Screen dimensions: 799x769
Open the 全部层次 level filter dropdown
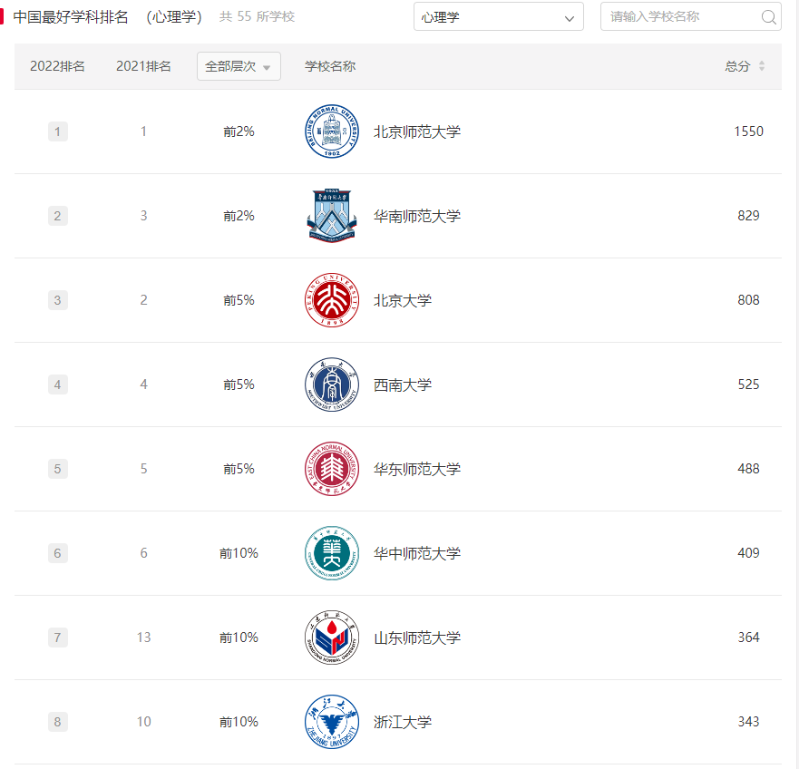tap(239, 66)
